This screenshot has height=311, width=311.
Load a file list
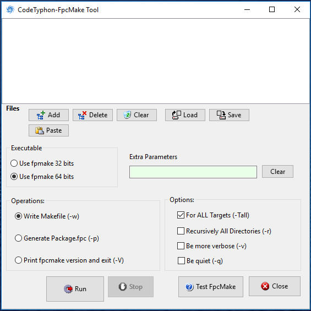185,115
